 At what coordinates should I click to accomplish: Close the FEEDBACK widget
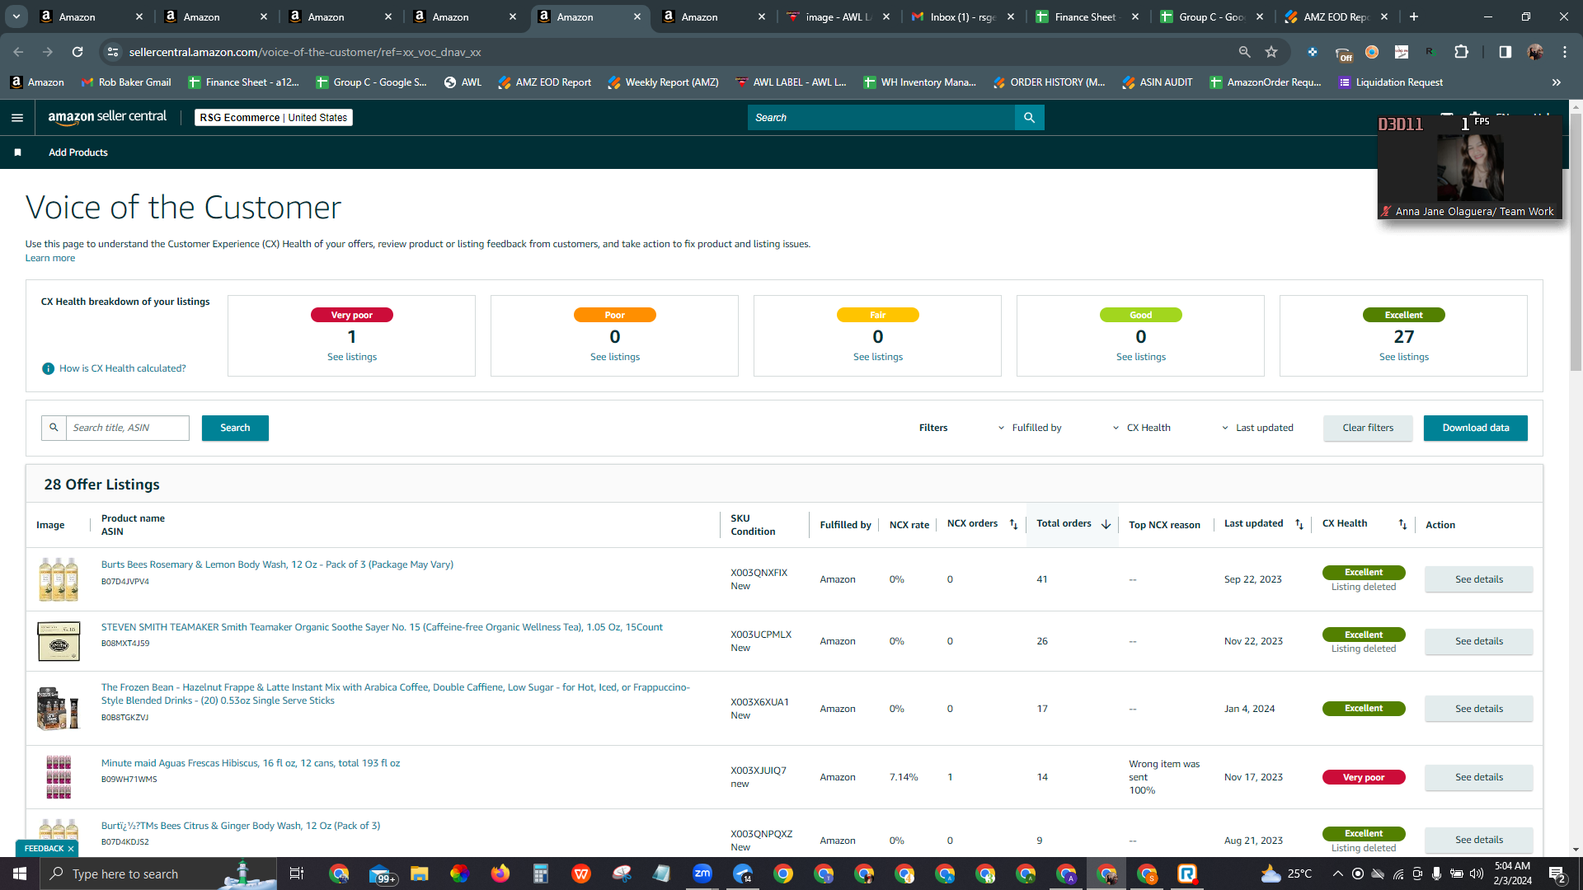[71, 848]
